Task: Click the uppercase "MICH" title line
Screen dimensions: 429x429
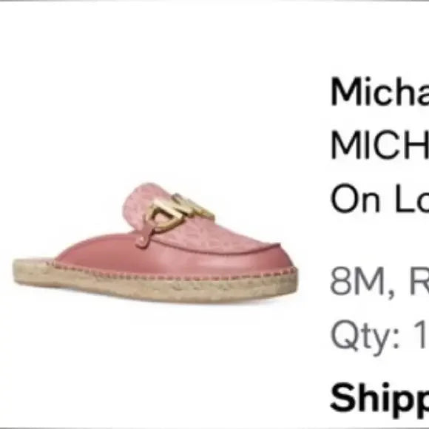Action: (379, 144)
